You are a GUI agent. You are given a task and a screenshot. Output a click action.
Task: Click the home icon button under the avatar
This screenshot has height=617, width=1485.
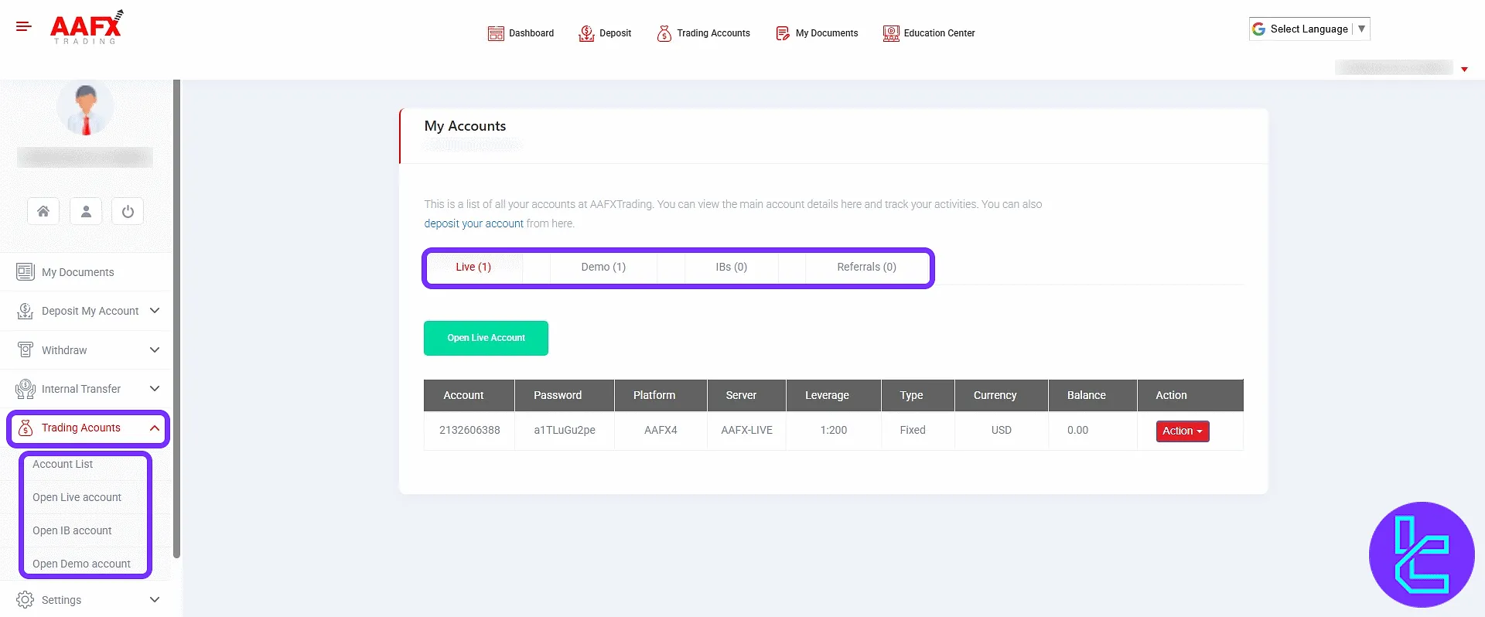point(43,211)
